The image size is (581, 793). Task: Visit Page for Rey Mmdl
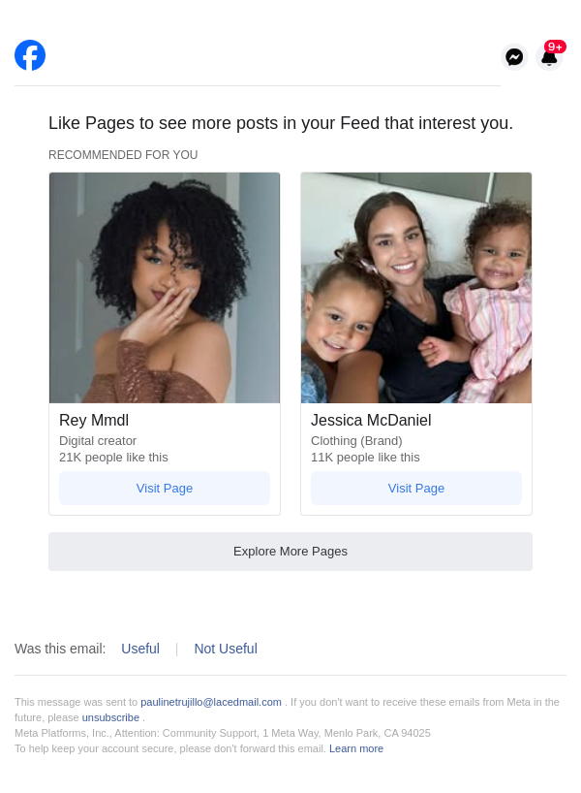coord(165,488)
